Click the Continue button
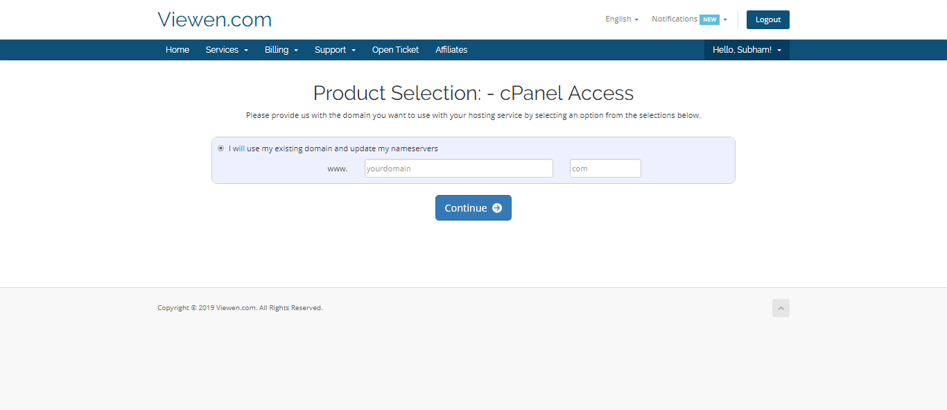 click(x=473, y=208)
